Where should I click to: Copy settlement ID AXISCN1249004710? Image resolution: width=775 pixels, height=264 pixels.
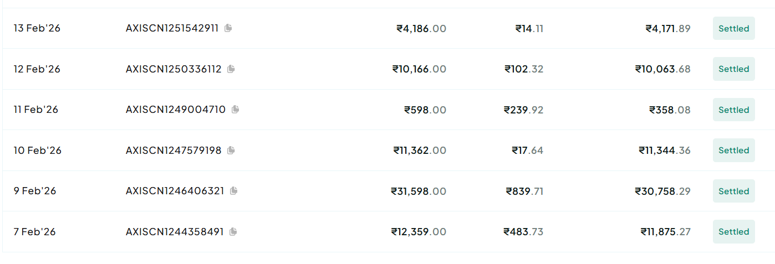pyautogui.click(x=235, y=110)
